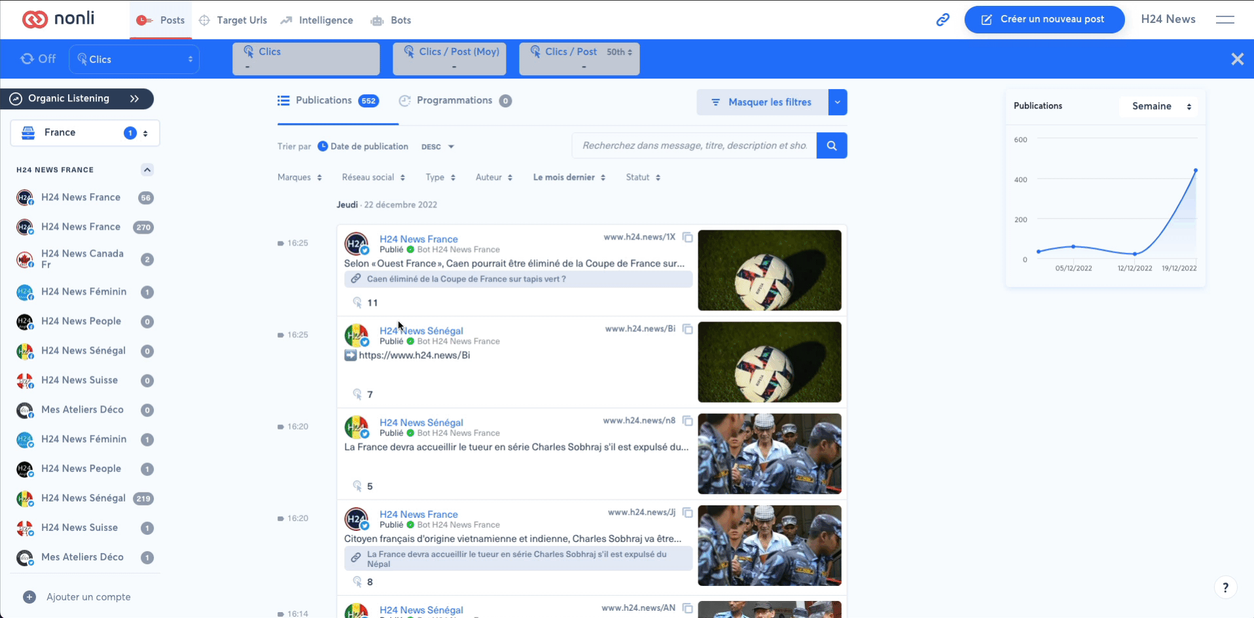
Task: Copy the www.h24.news/n8 short link
Action: [688, 420]
